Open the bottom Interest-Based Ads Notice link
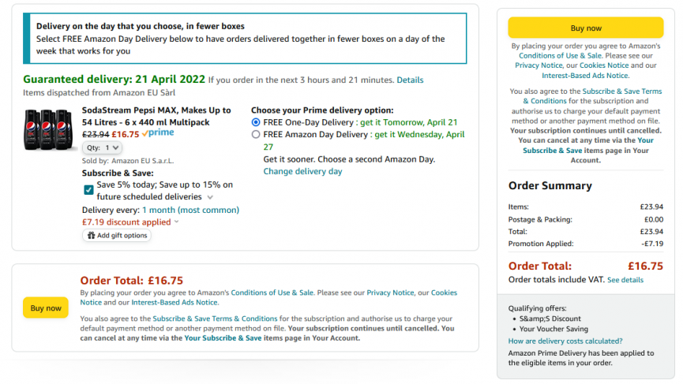The width and height of the screenshot is (683, 384). pyautogui.click(x=175, y=302)
